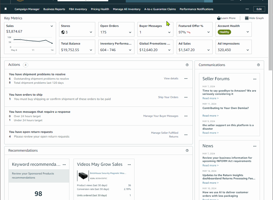Open Campaign Manager from the nav bar

point(27,9)
